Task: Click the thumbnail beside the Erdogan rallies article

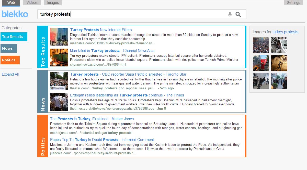Action: pos(59,102)
